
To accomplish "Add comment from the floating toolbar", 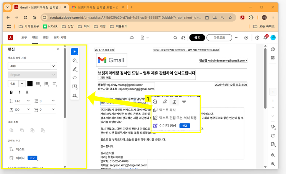I will click(x=155, y=102).
